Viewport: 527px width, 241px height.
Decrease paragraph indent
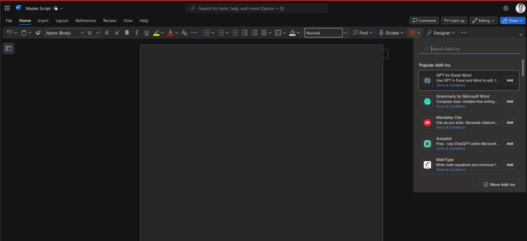point(244,33)
